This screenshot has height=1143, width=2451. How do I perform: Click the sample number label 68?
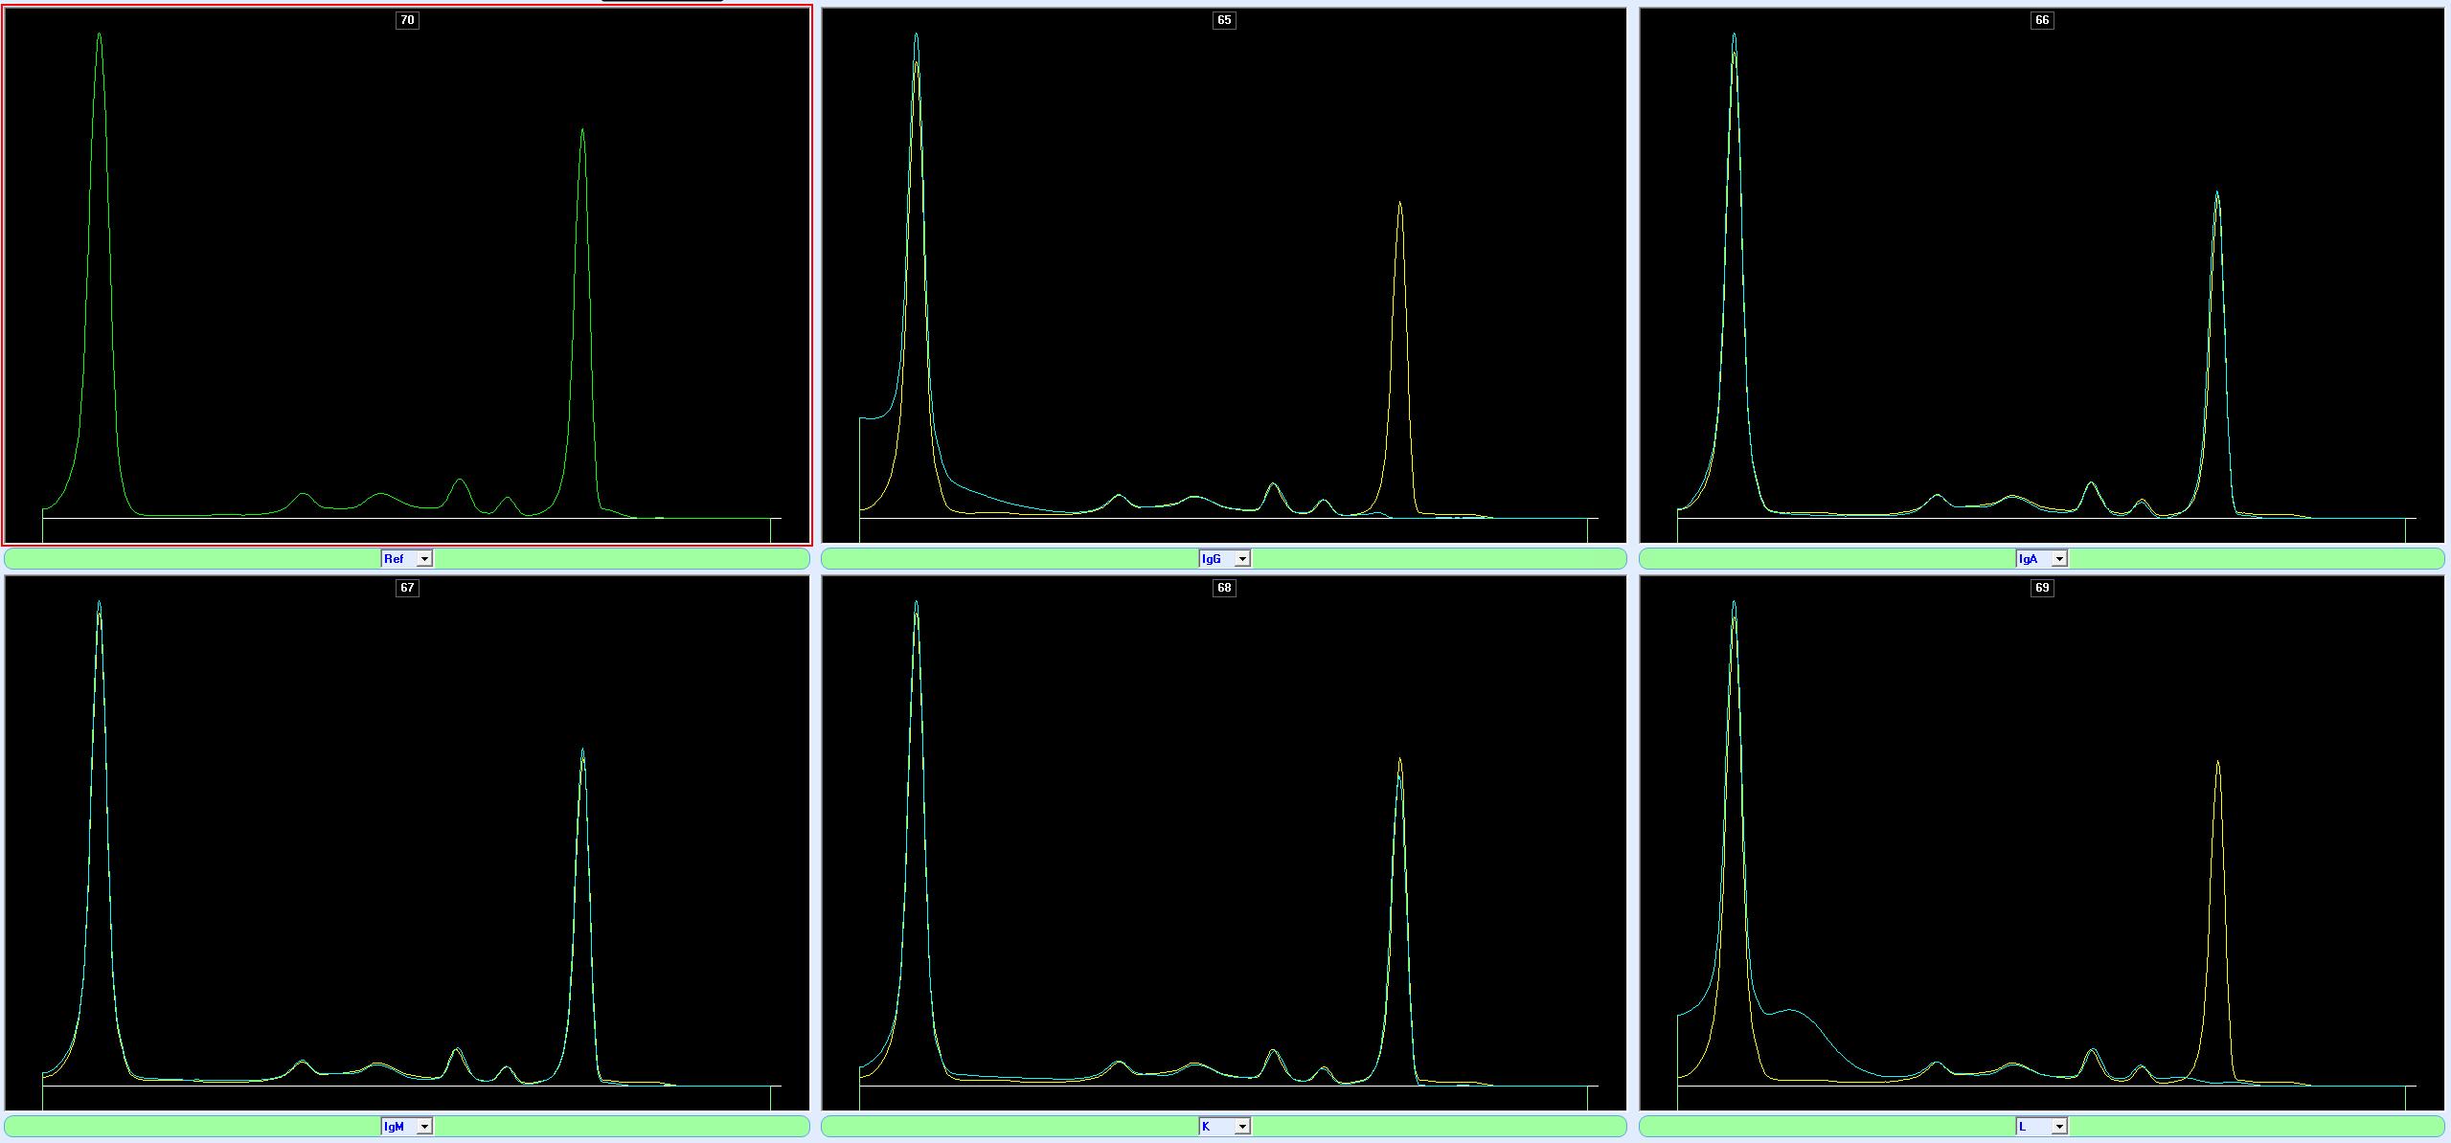coord(1224,588)
